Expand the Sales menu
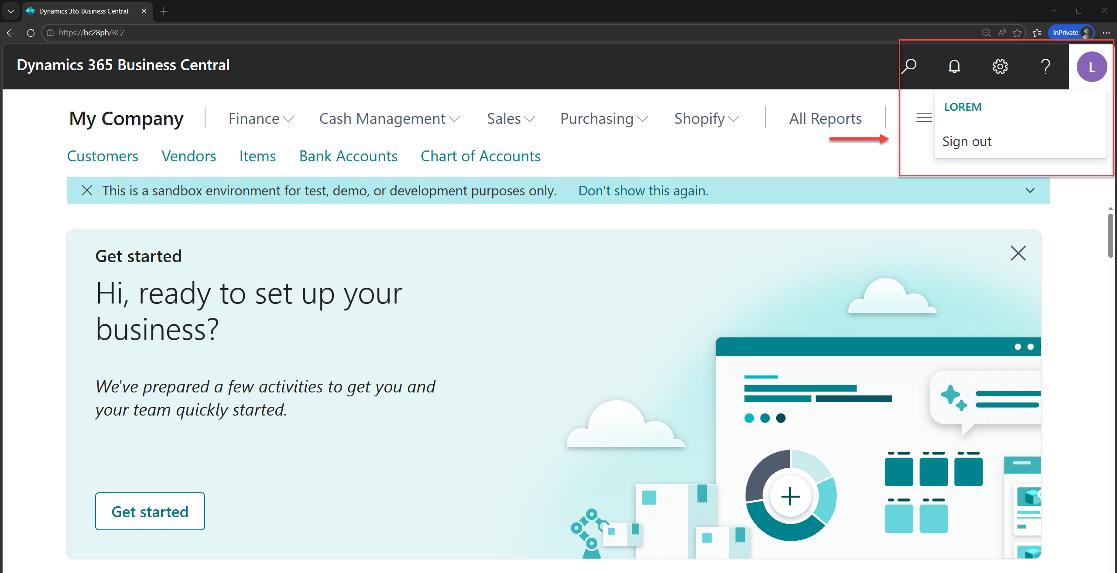The image size is (1117, 573). [x=511, y=119]
